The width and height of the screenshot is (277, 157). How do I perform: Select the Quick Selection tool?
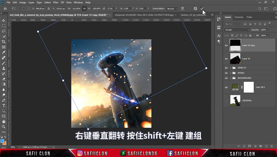[x=4, y=36]
